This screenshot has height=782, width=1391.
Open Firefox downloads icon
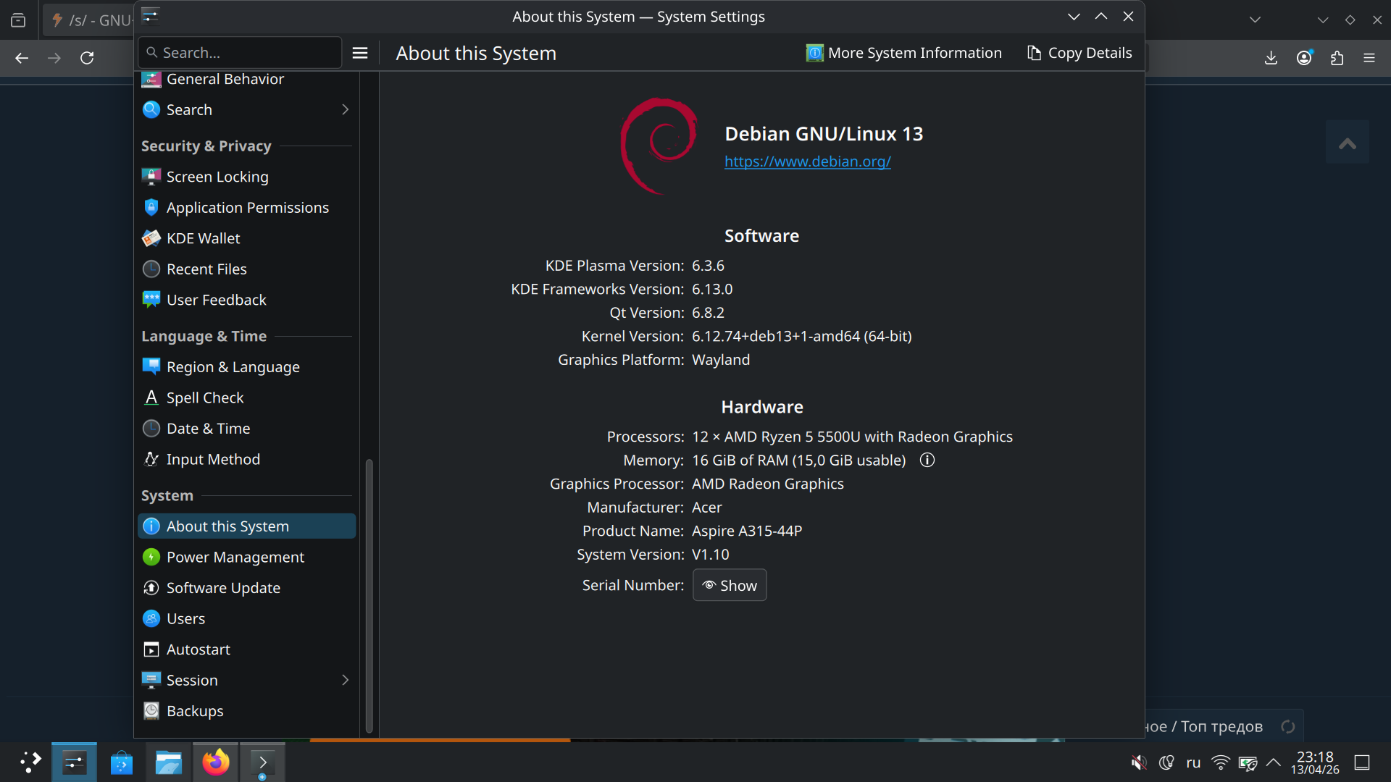coord(1271,58)
